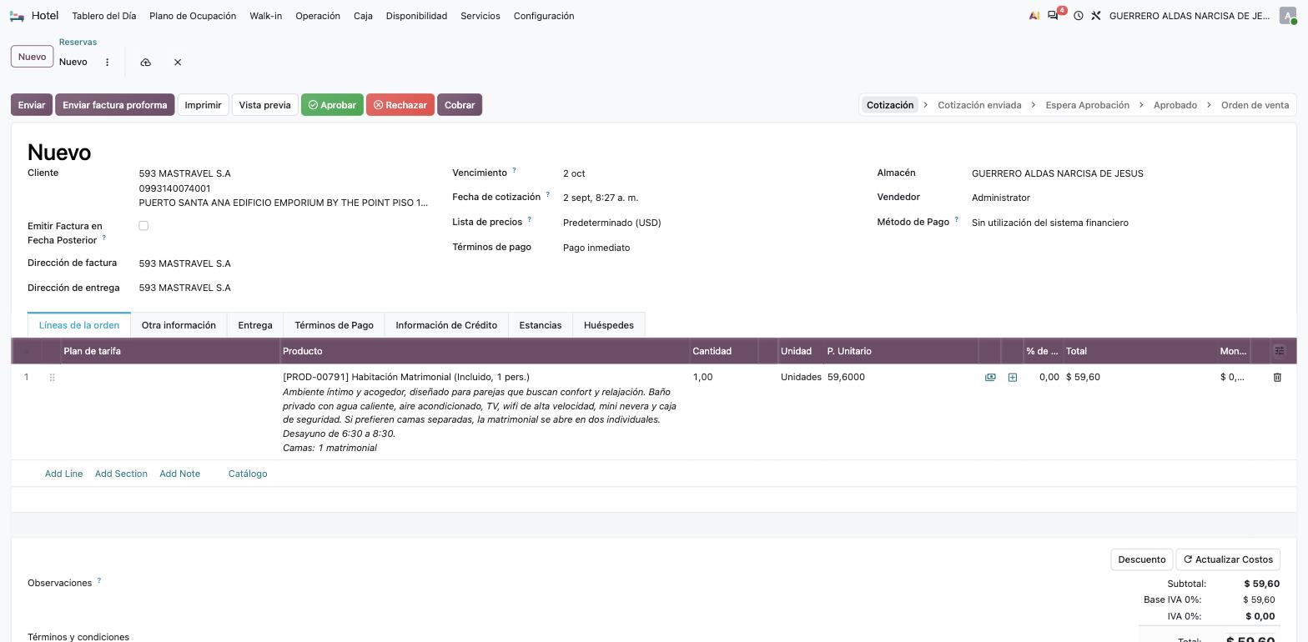
Task: Open conversations with 4 unread messages
Action: tap(1055, 15)
